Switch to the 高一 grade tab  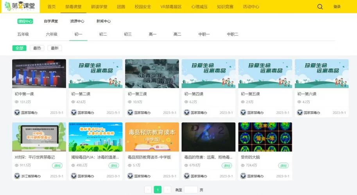point(152,34)
